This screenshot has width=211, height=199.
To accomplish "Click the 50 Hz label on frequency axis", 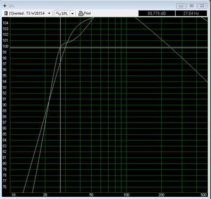I will click(x=91, y=195).
